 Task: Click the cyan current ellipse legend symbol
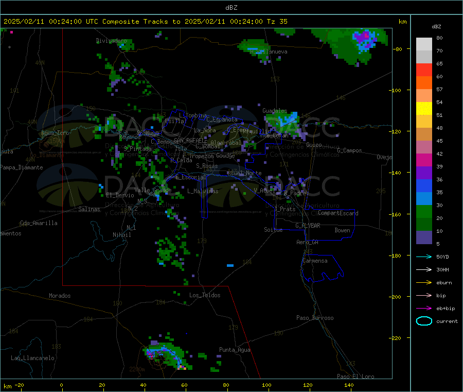coord(424,321)
